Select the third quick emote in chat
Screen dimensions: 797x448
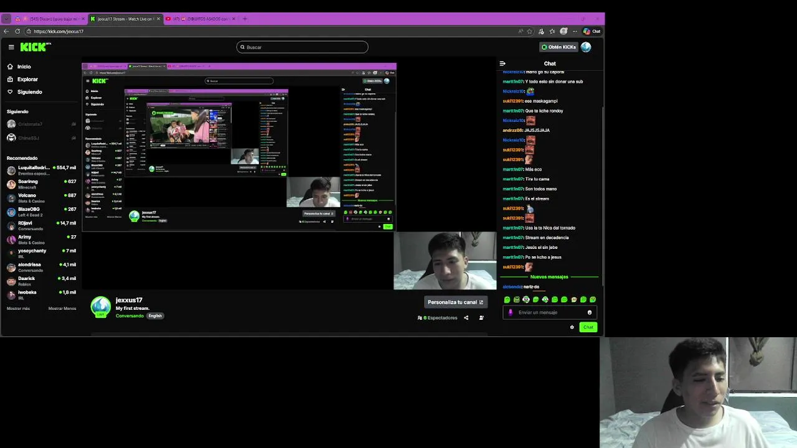526,300
